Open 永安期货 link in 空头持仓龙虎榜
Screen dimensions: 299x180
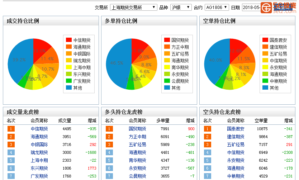coord(236,160)
